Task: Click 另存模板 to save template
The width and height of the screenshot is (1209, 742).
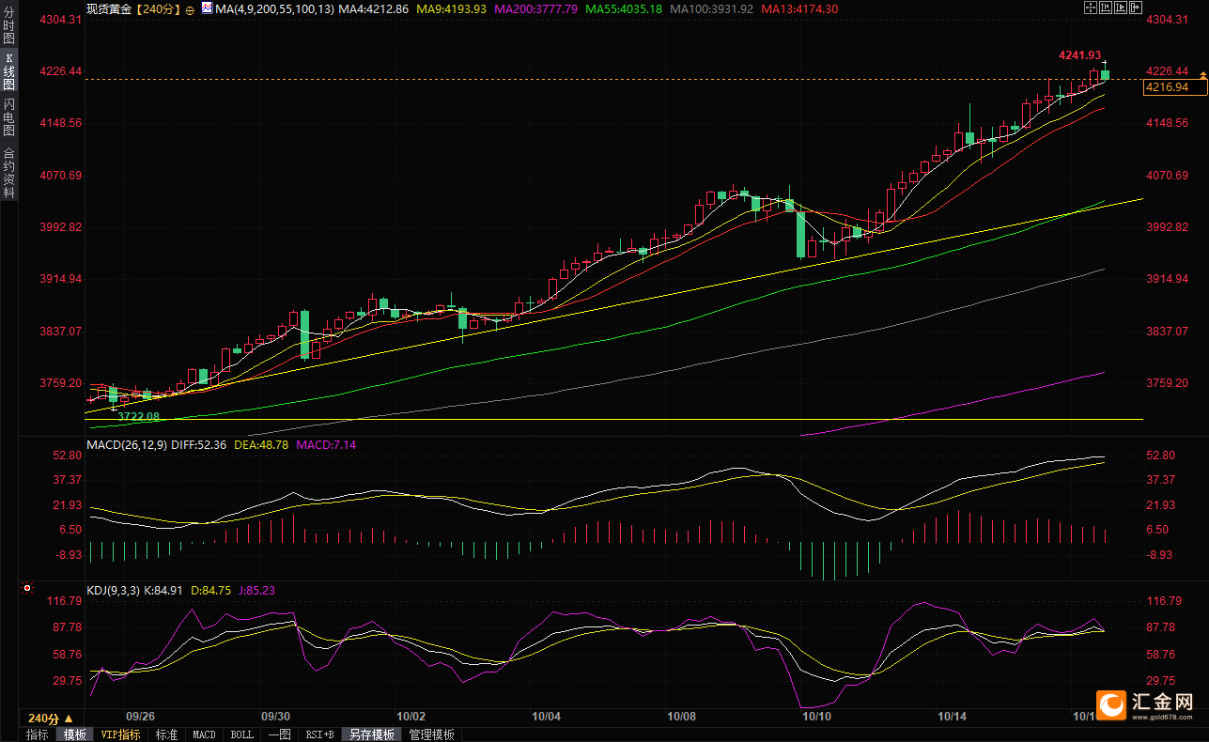Action: point(372,734)
